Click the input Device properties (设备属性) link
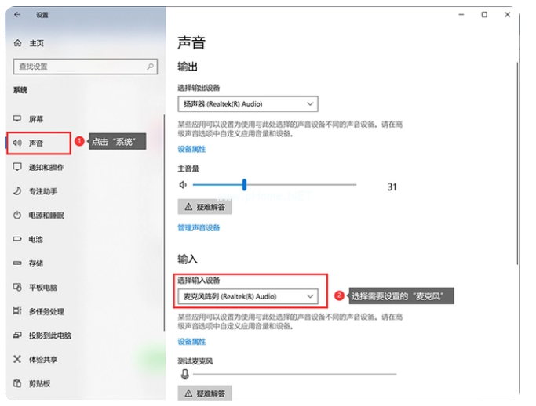536x406 pixels. pos(191,342)
